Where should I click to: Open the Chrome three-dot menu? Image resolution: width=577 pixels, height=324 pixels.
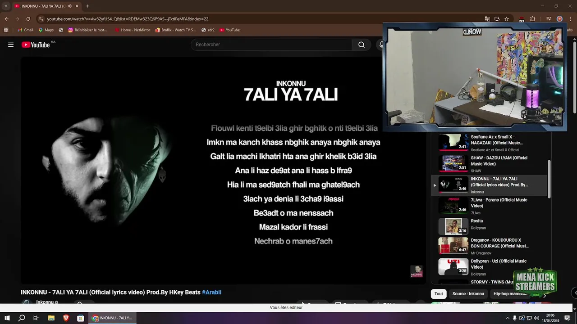570,19
